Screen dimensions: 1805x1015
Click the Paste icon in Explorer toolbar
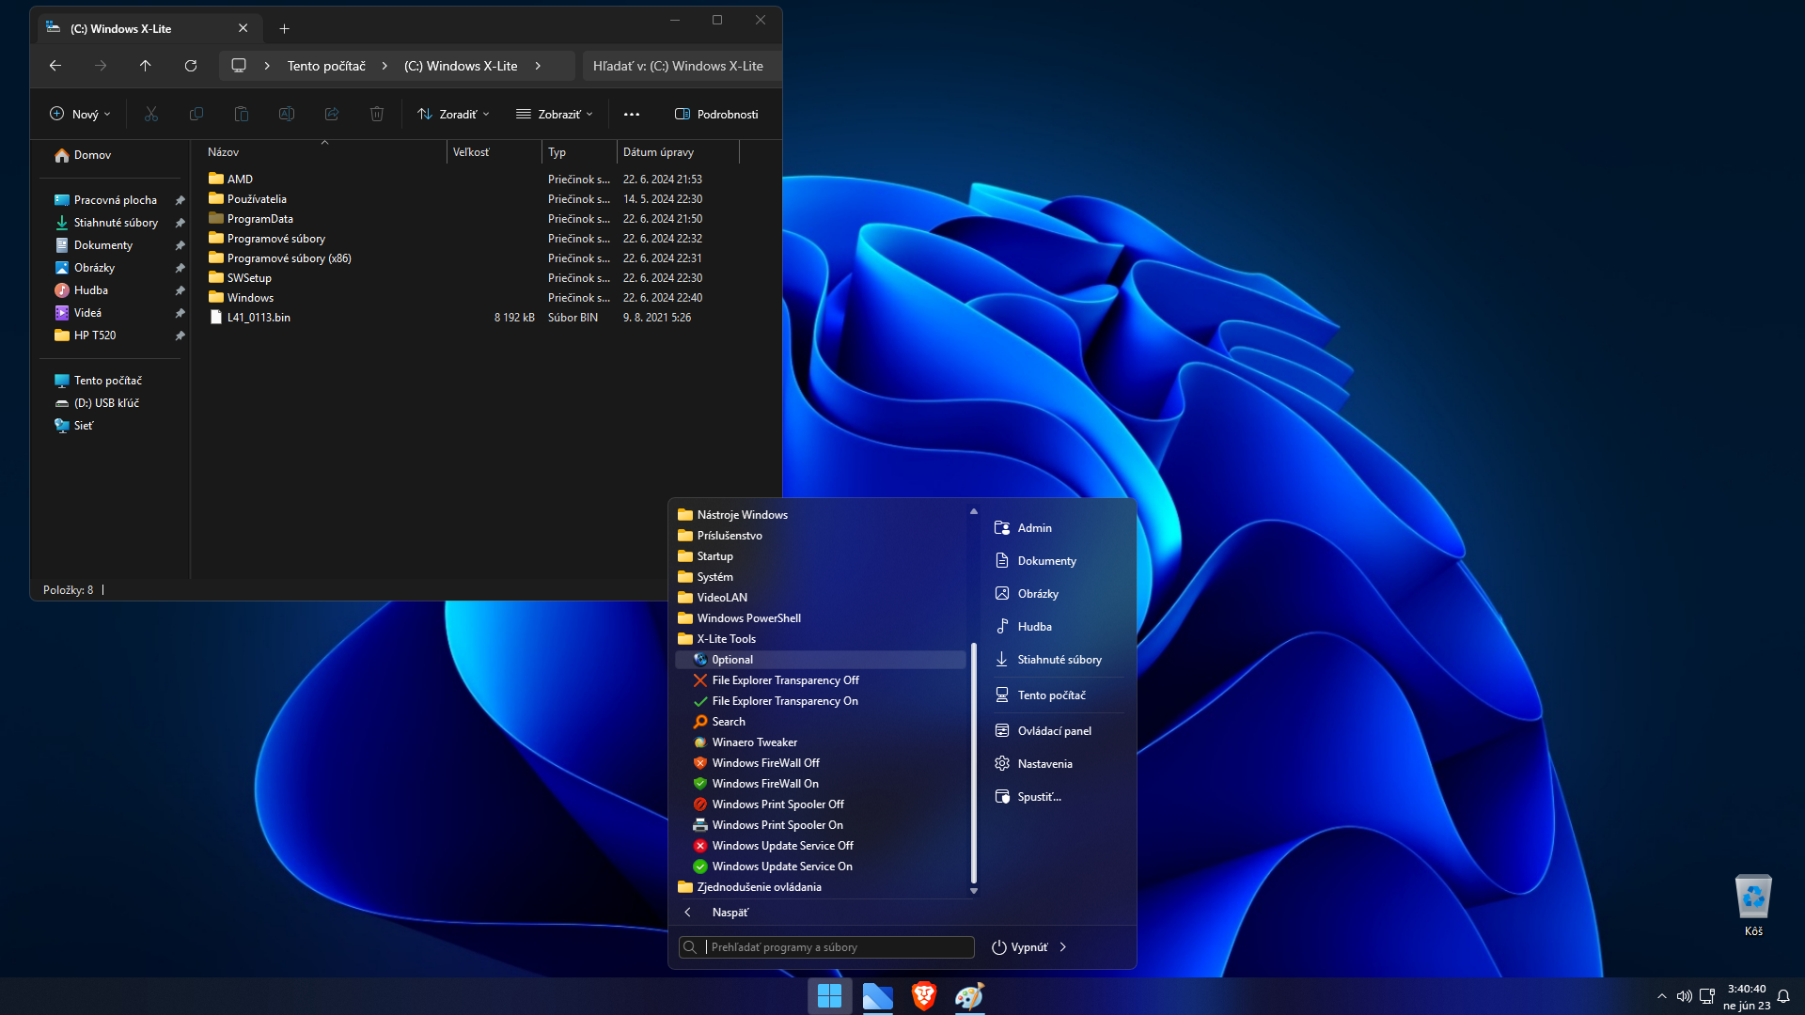(x=242, y=114)
